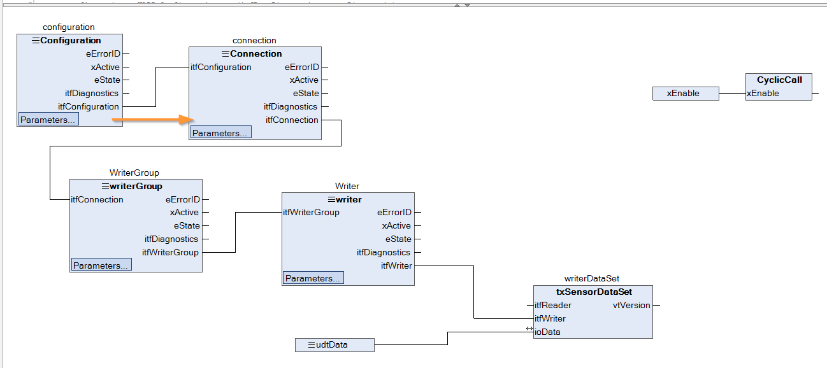Select itfDiagnostics output of writer block
This screenshot has height=368, width=827.
coord(384,252)
